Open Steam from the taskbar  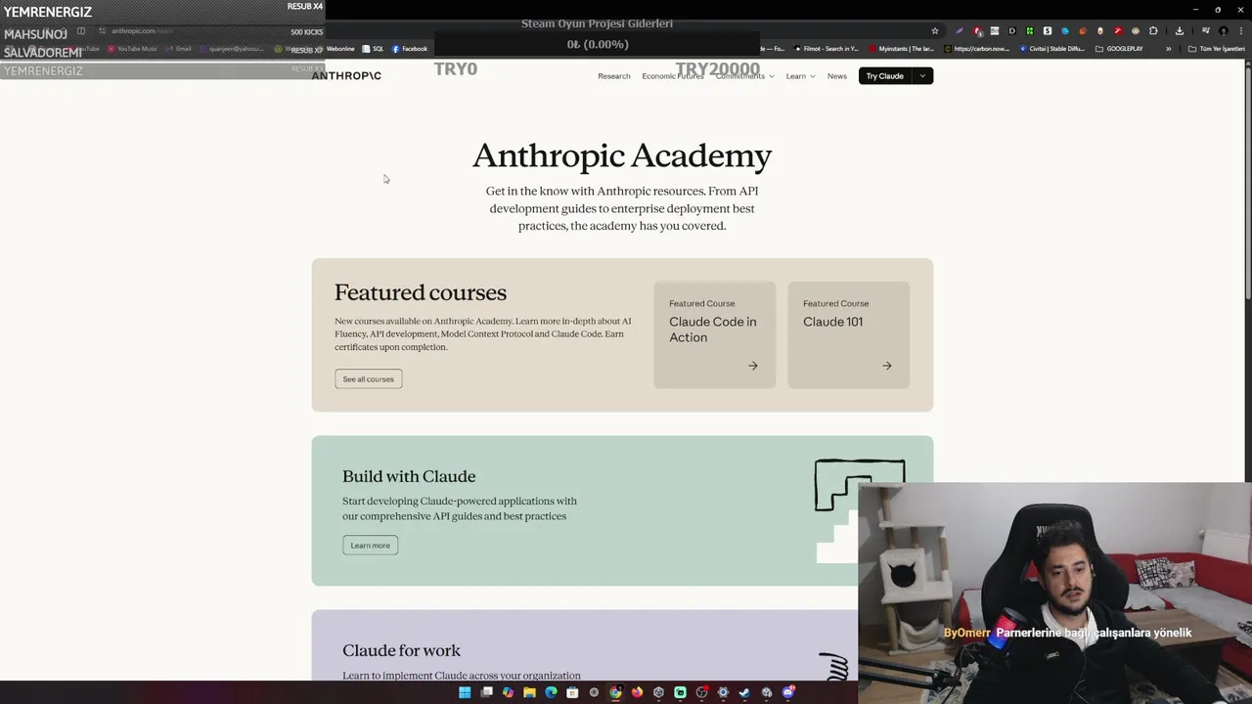(744, 692)
